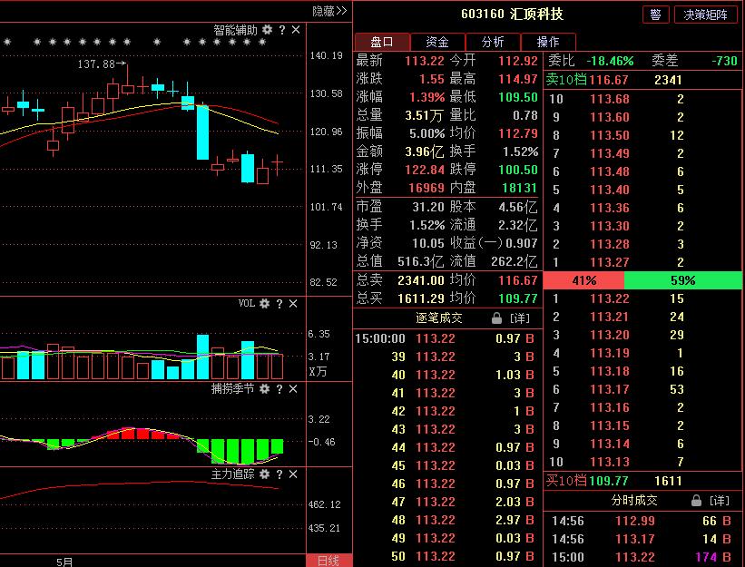Click the 委差 value -730
Viewport: 745px width, 567px height.
coord(724,61)
